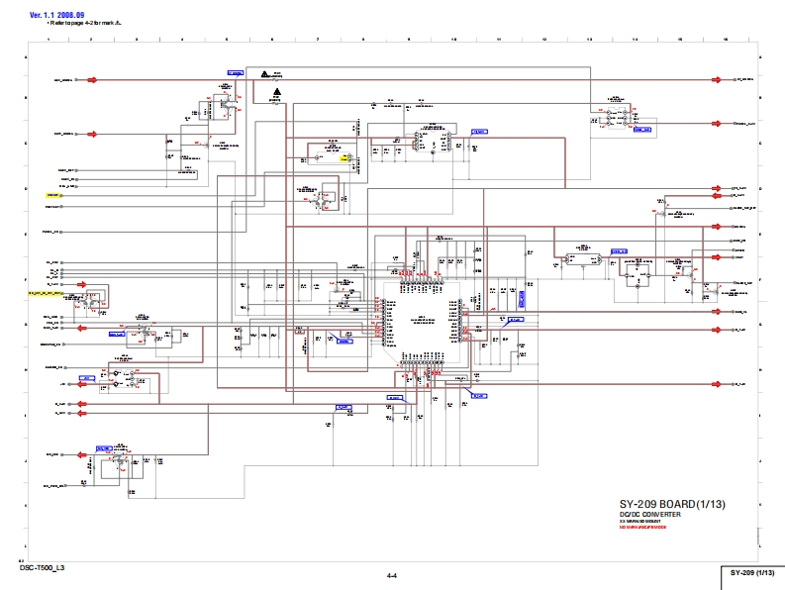Select the large central IC chip
This screenshot has width=785, height=590.
tap(416, 329)
